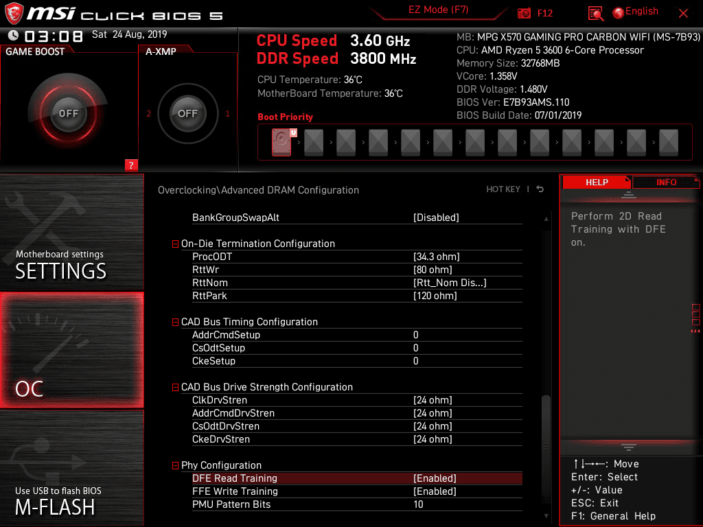Click the clock icon beside the time
Screen dimensions: 703x527
14,36
